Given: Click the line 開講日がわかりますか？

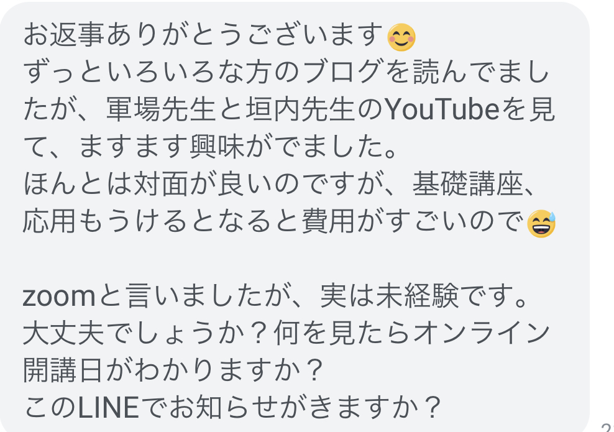Looking at the screenshot, I should coord(174,371).
